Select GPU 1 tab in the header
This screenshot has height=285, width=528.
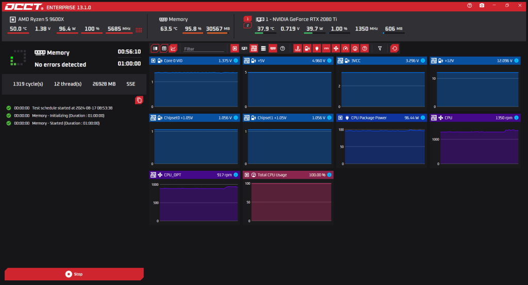tap(247, 19)
